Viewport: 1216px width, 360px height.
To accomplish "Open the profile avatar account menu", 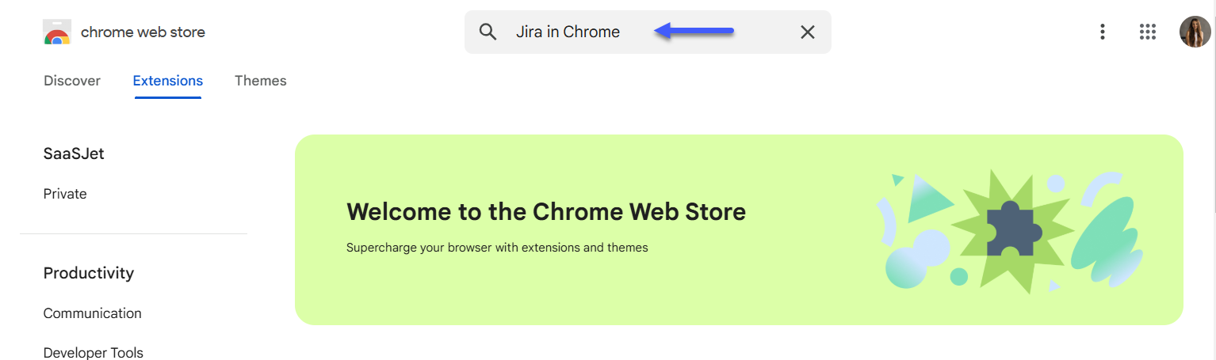I will [1195, 32].
